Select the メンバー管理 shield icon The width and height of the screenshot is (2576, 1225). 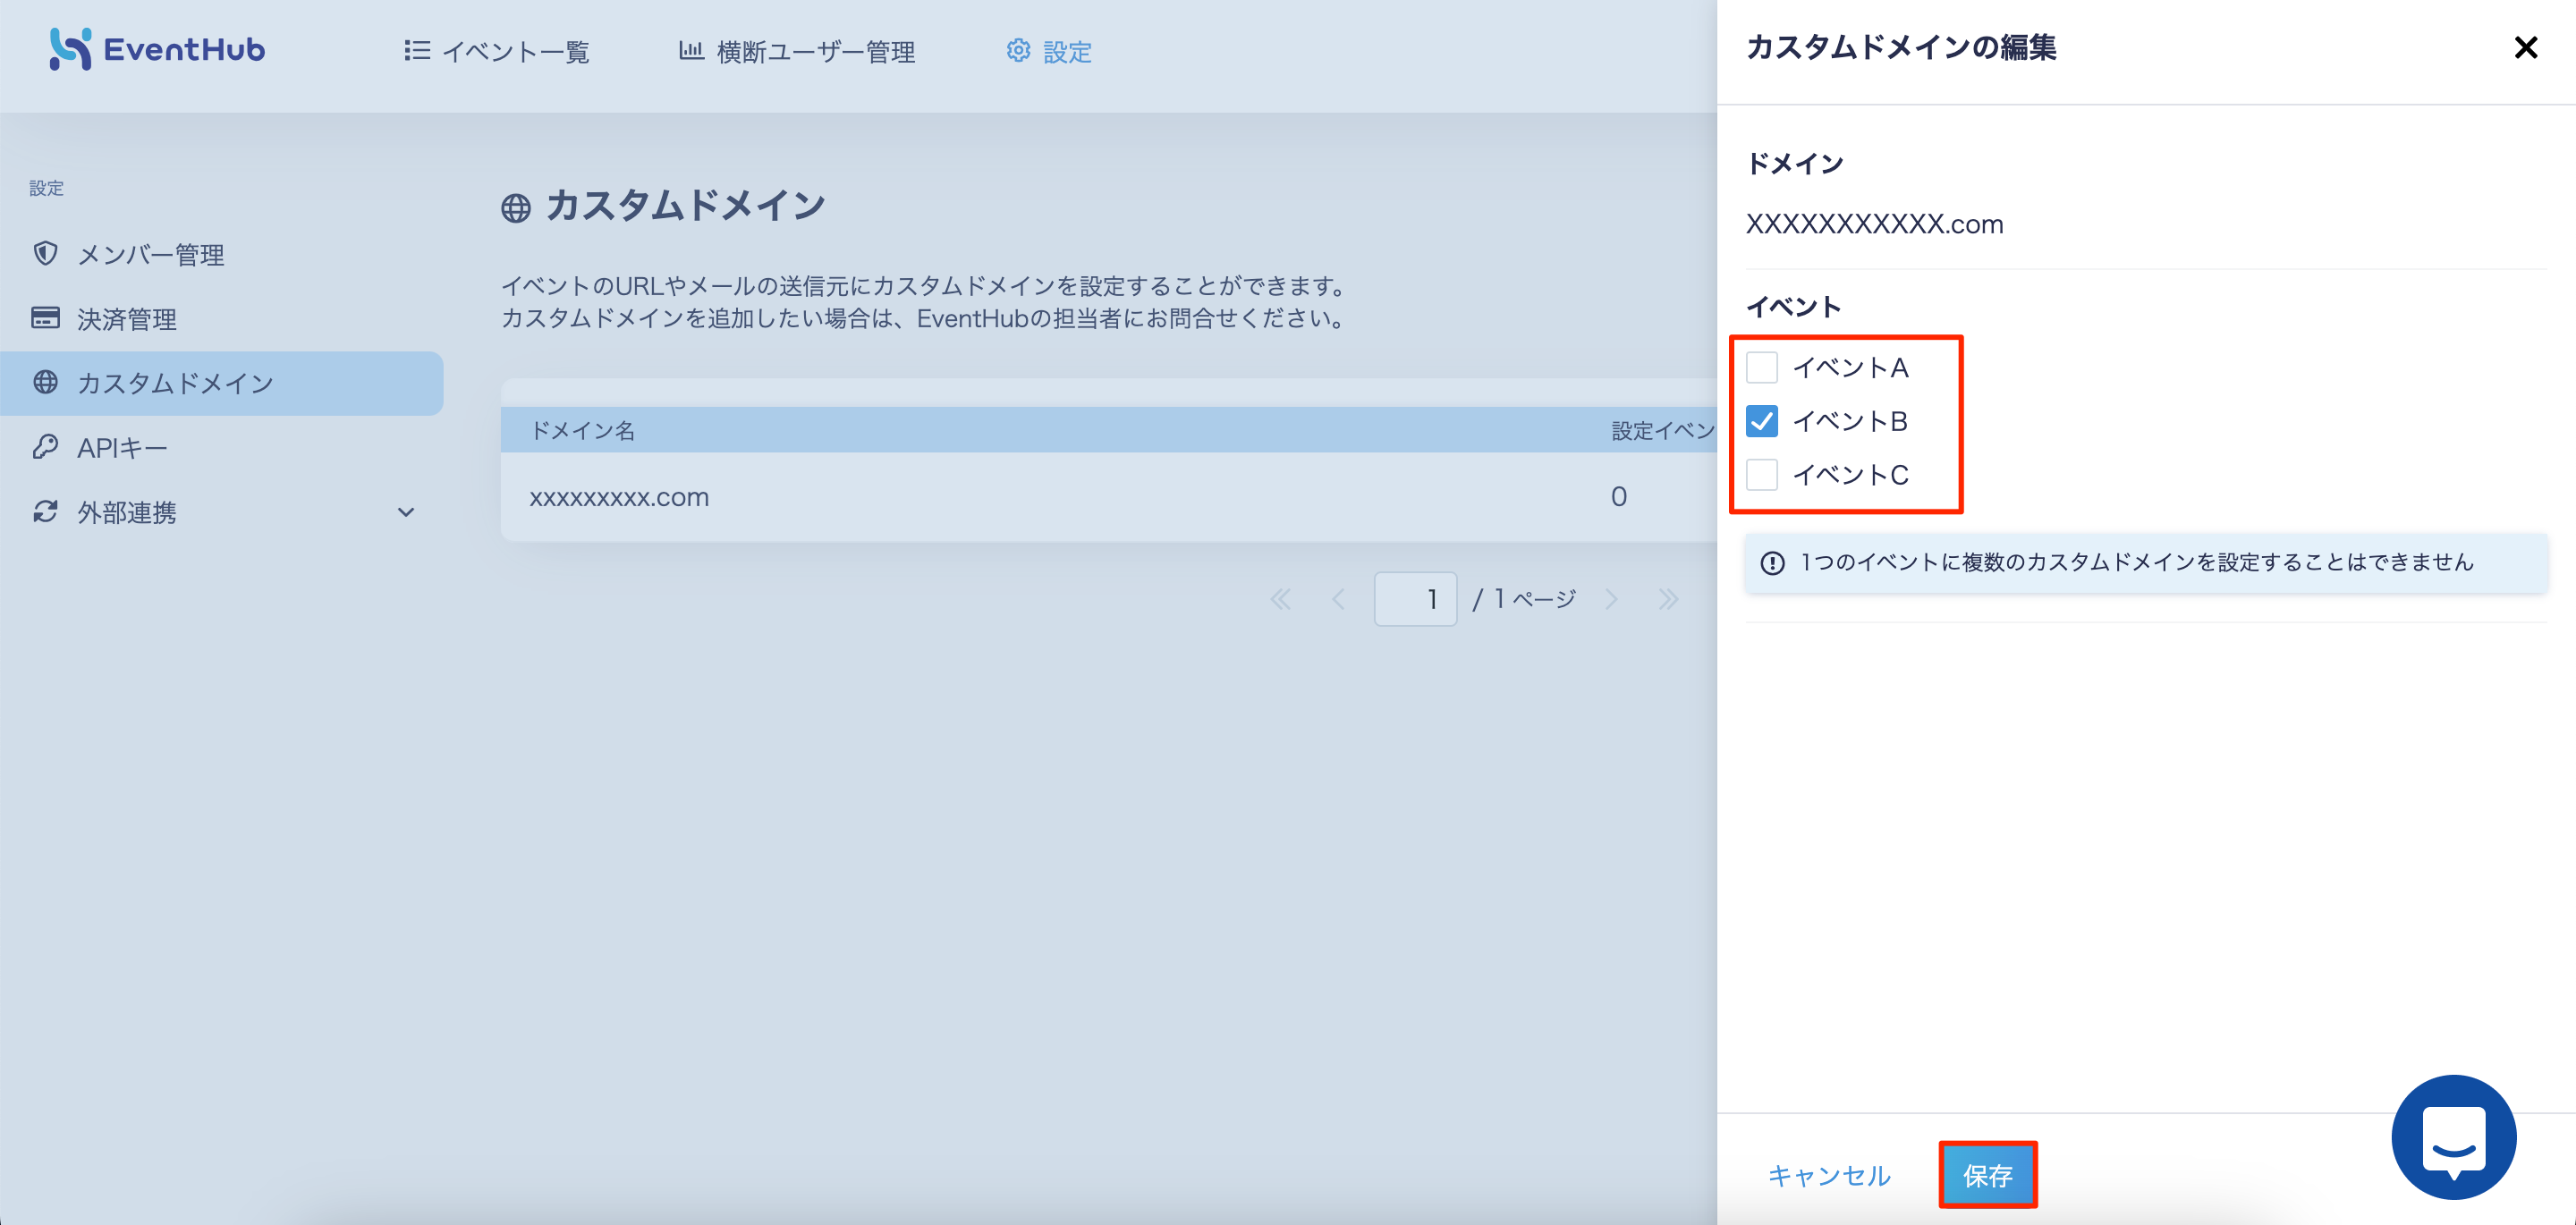coord(45,253)
